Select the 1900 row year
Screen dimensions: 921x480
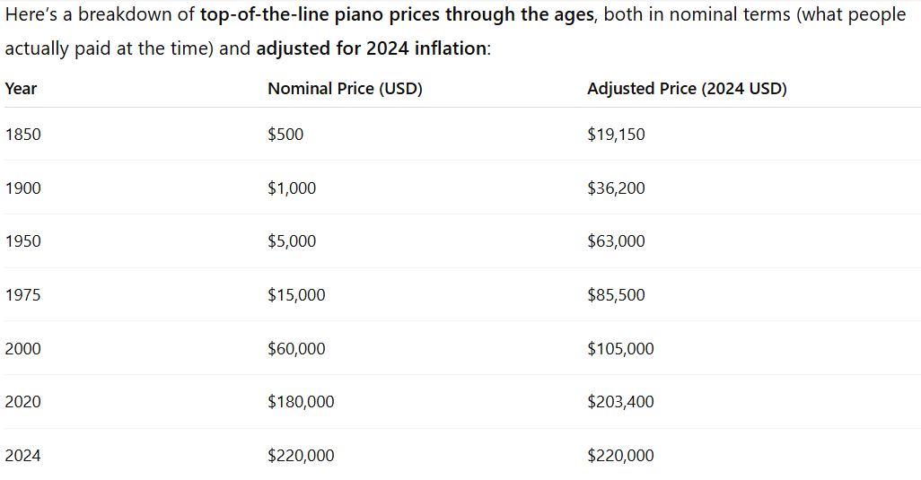[23, 188]
